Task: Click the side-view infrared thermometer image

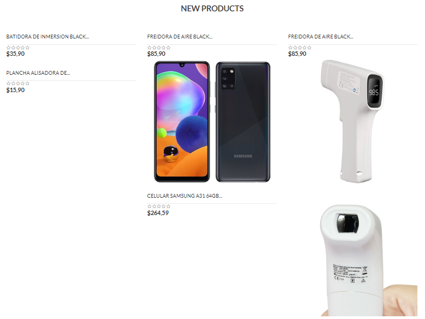Action: pos(352,121)
